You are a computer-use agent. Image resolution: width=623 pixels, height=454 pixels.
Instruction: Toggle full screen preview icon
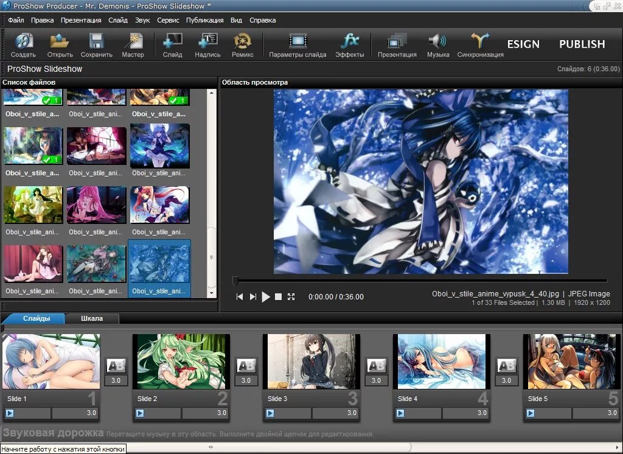tap(291, 297)
